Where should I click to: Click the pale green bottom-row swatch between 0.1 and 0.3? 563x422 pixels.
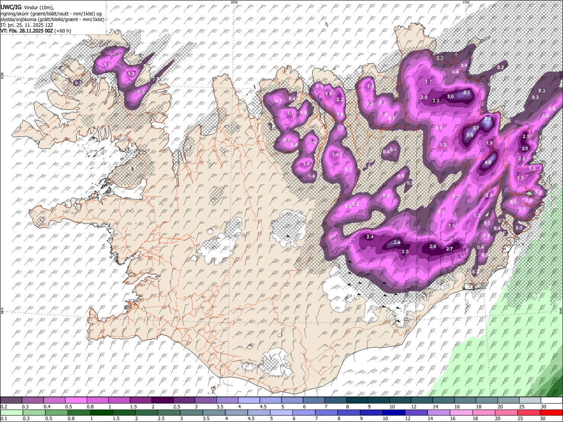11,413
